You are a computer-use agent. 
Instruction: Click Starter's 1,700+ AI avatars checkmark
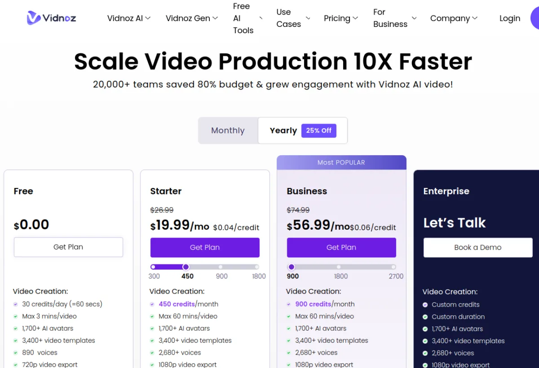[153, 329]
